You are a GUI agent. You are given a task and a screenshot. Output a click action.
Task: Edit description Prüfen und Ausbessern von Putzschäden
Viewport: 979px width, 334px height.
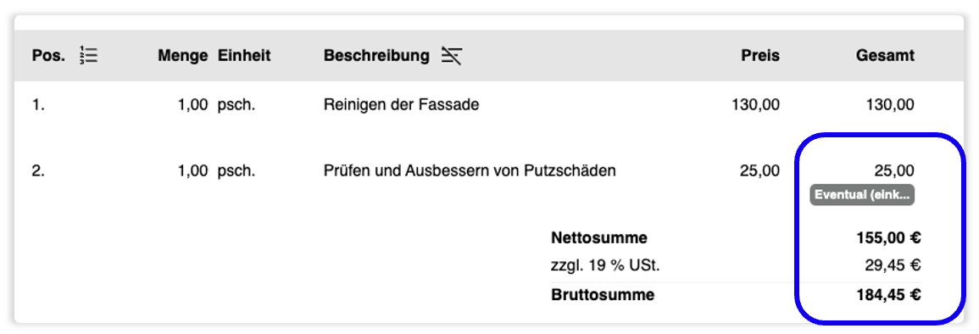(x=470, y=170)
